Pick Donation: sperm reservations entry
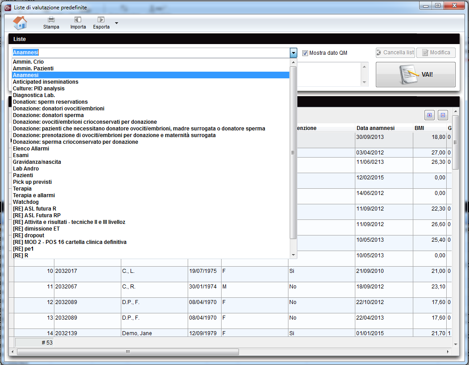 click(x=150, y=102)
